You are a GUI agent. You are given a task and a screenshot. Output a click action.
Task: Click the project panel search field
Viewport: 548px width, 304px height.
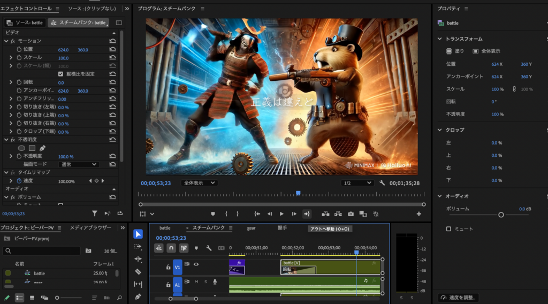pos(43,250)
